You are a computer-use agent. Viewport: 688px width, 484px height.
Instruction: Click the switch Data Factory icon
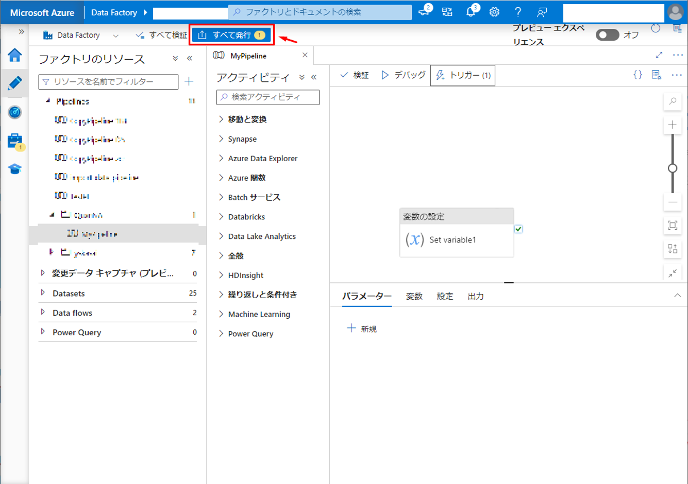tap(447, 12)
